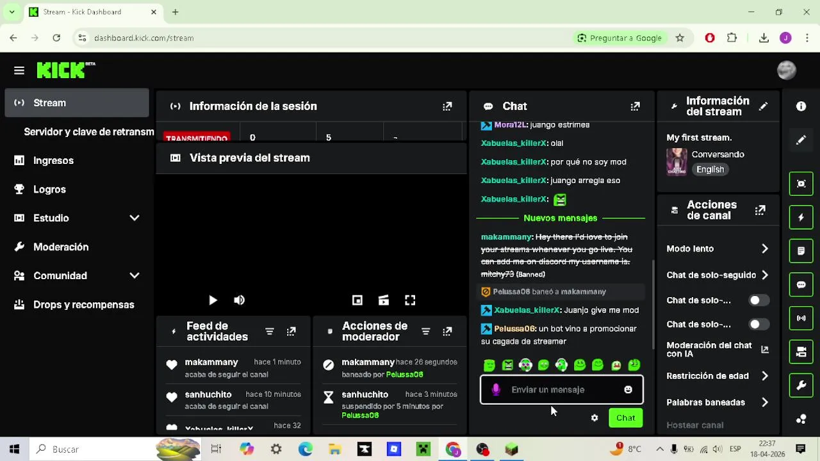
Task: Pop out the Acciones de canal panel
Action: (760, 210)
